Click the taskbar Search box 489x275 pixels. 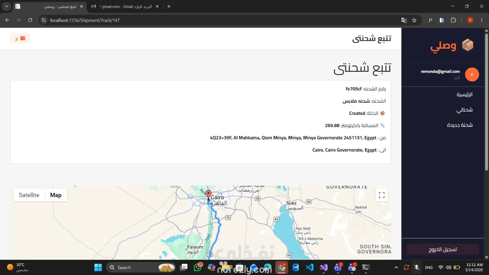coord(141,267)
